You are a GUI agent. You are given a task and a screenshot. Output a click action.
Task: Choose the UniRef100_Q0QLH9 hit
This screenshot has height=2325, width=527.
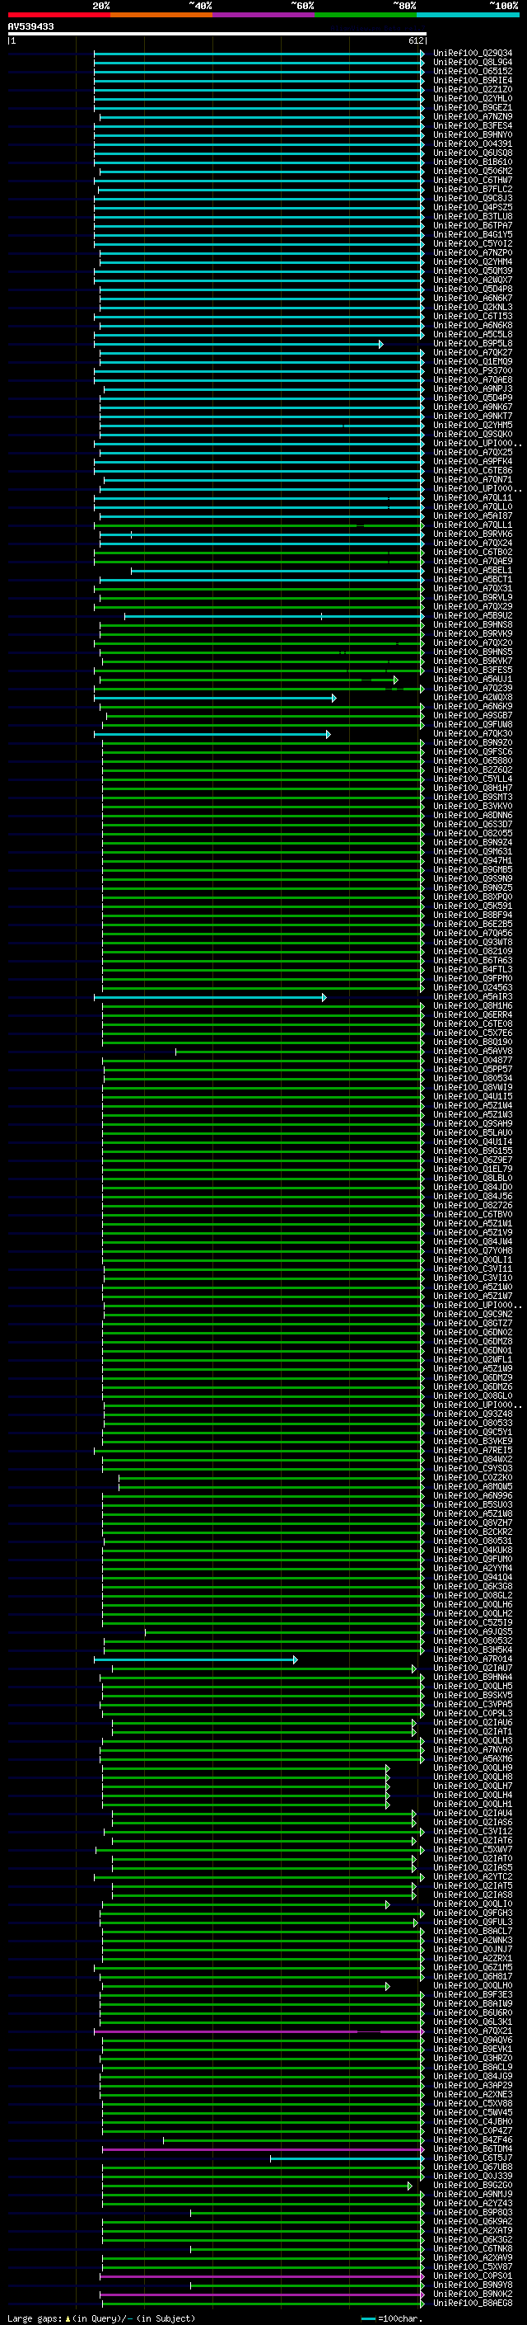(x=472, y=1768)
